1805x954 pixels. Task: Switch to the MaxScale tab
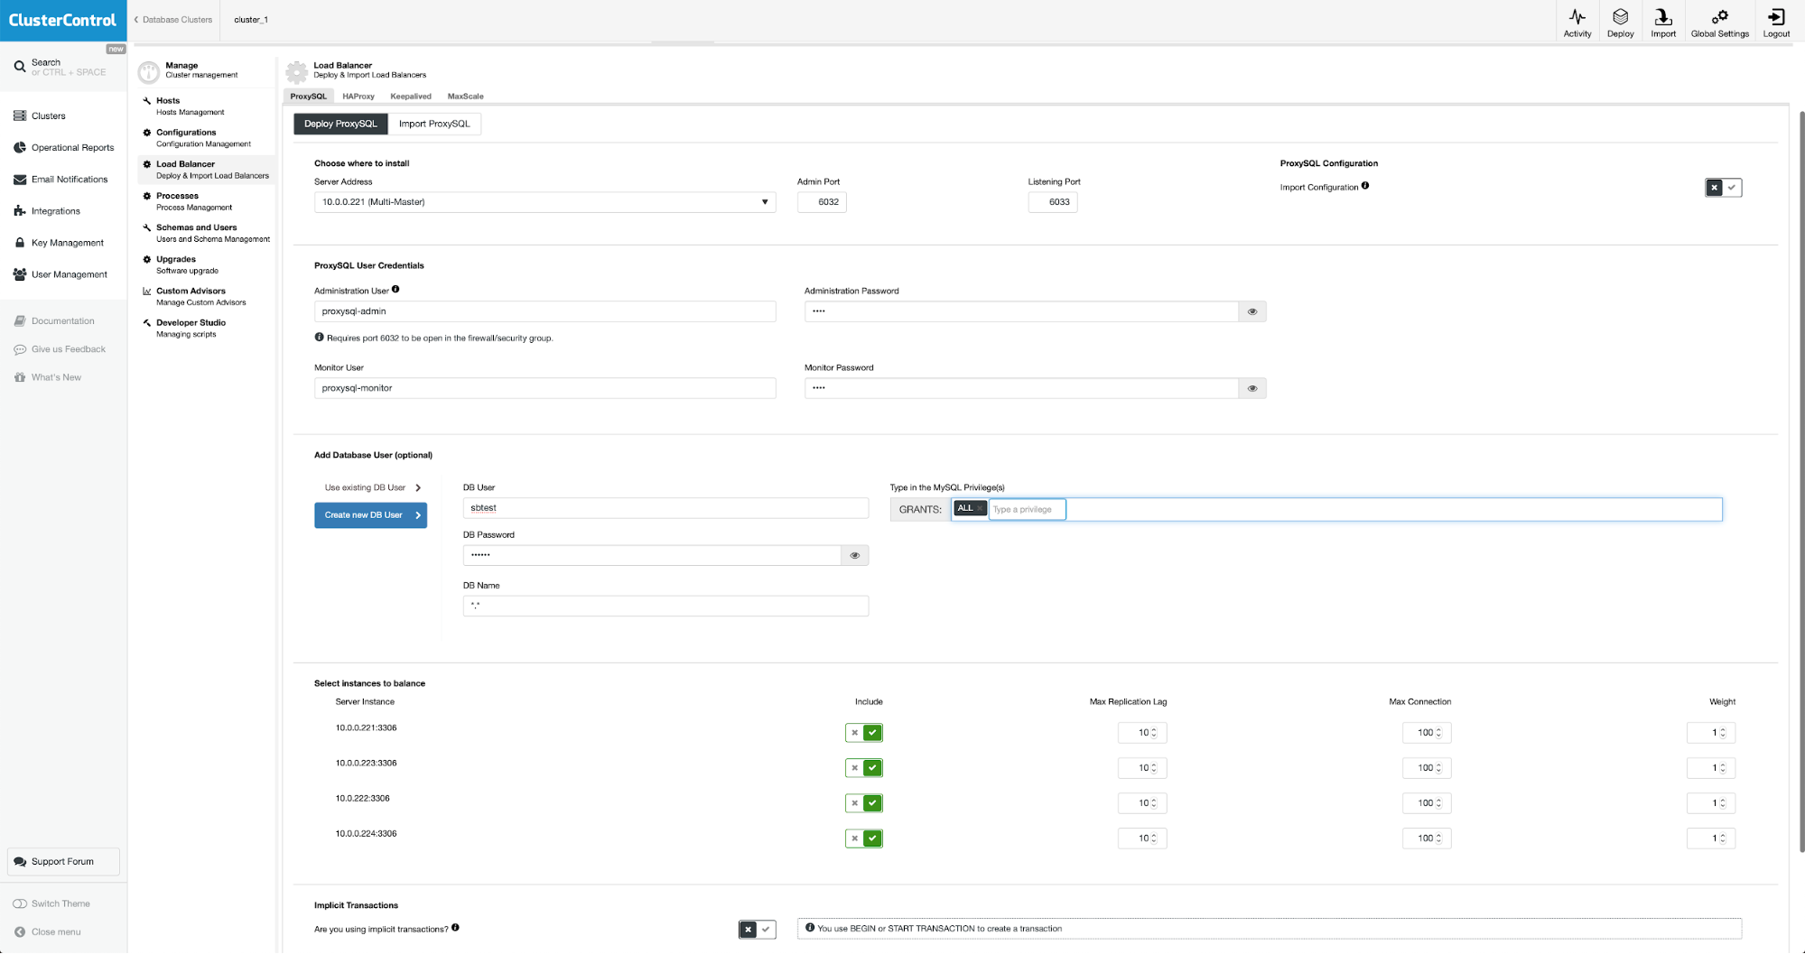coord(466,96)
